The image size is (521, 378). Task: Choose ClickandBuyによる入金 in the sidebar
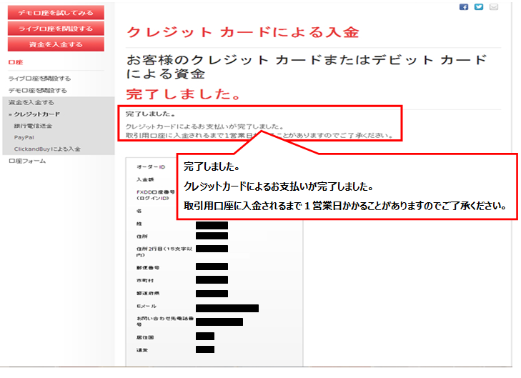[x=46, y=149]
